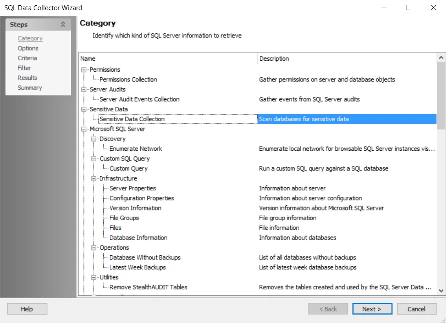Collapse the Permissions tree node
The image size is (446, 323).
[84, 69]
